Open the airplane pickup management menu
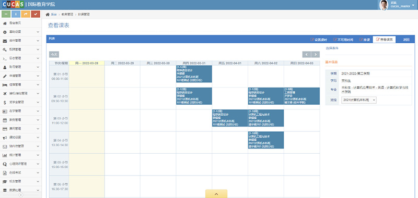The width and height of the screenshot is (418, 198). click(x=21, y=93)
